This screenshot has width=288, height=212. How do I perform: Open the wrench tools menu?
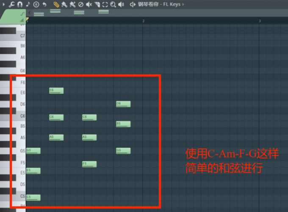pos(11,4)
